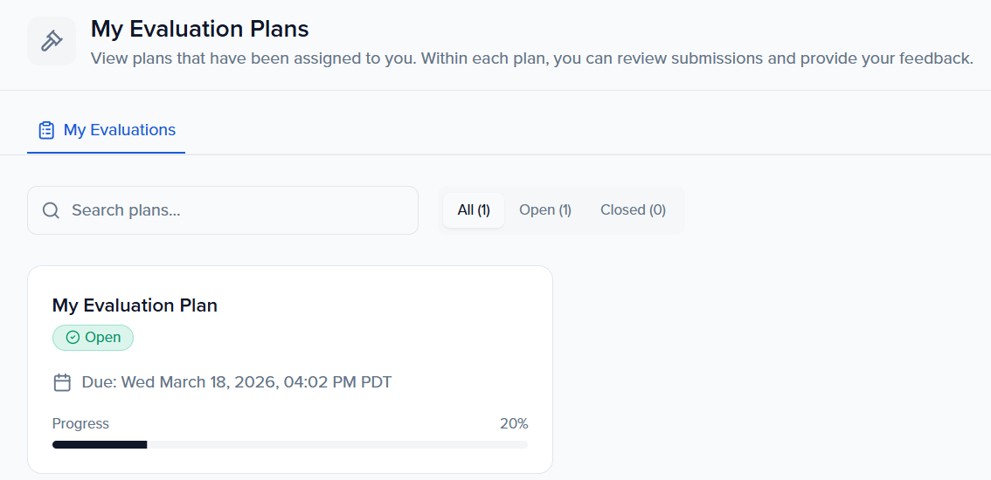Click the green Open status badge text
Viewport: 991px width, 480px height.
point(103,338)
